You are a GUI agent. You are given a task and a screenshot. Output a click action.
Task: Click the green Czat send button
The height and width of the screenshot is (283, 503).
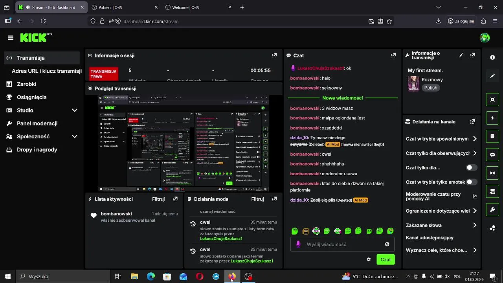[386, 259]
